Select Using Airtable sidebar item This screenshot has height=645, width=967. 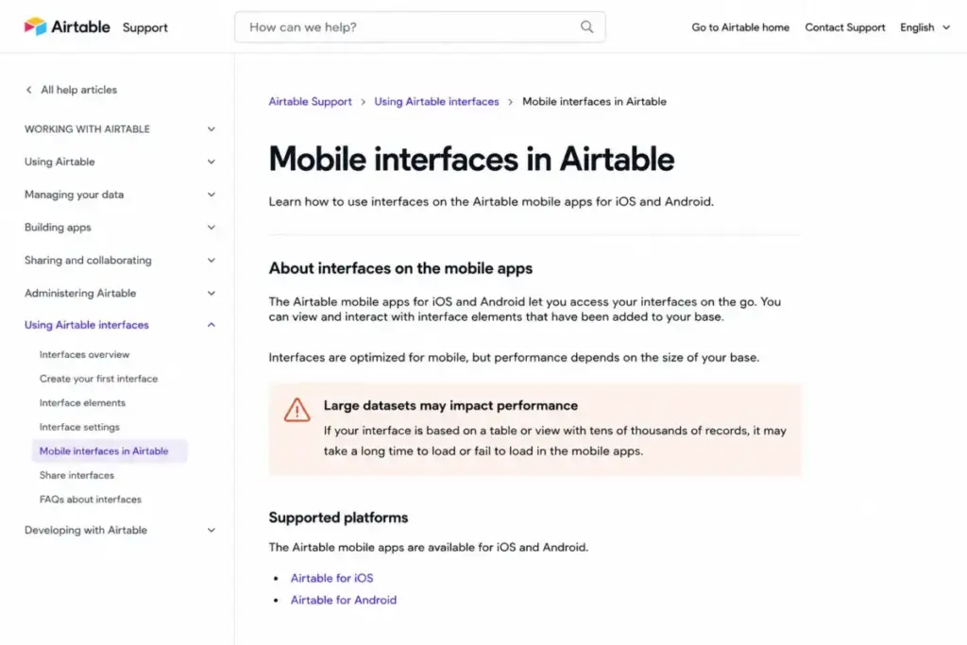pos(59,161)
